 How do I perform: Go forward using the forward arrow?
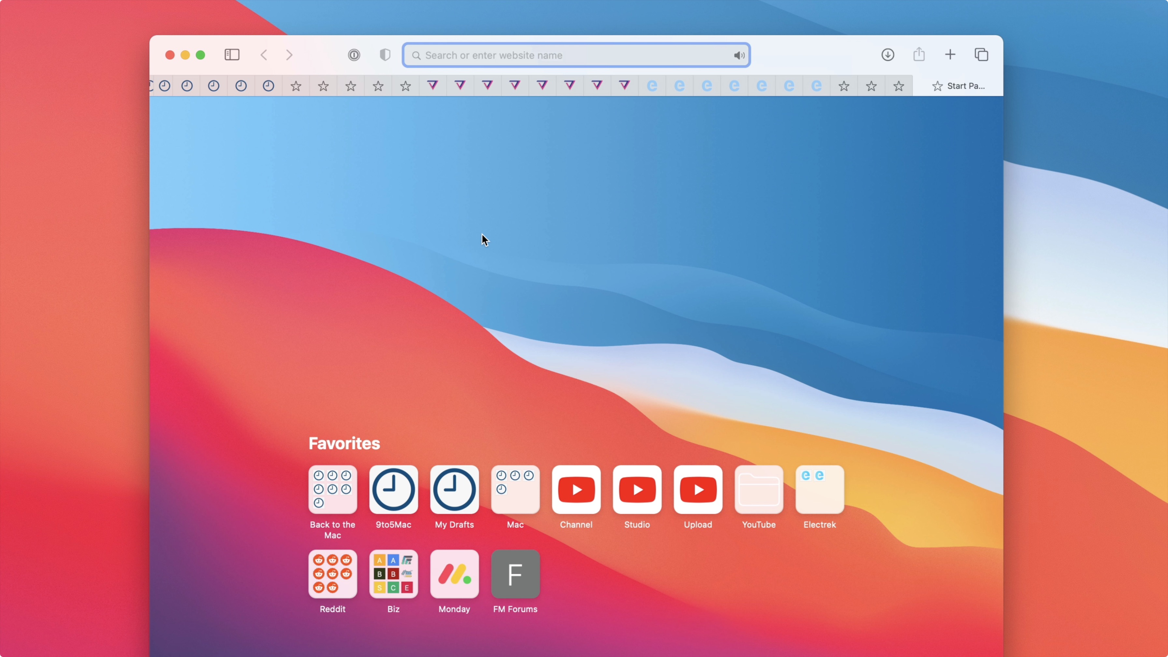(x=289, y=55)
